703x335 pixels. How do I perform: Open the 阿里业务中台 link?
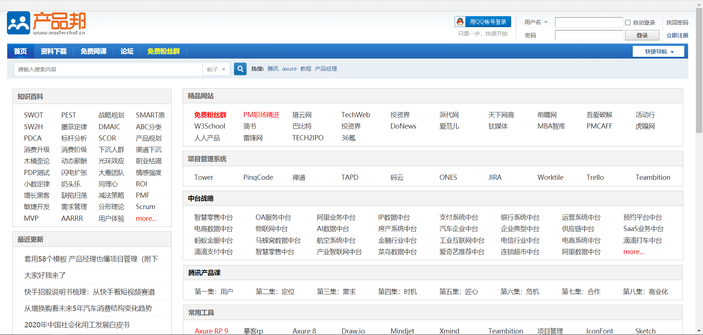point(336,217)
